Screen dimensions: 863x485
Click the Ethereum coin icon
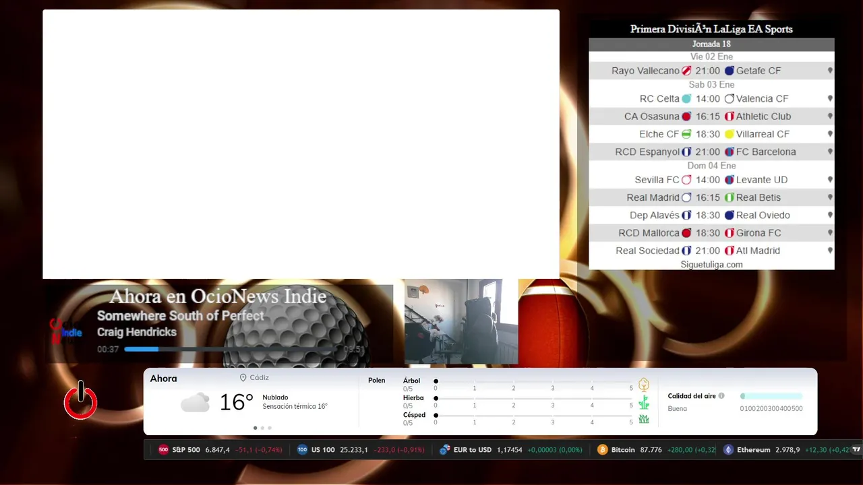click(x=728, y=450)
